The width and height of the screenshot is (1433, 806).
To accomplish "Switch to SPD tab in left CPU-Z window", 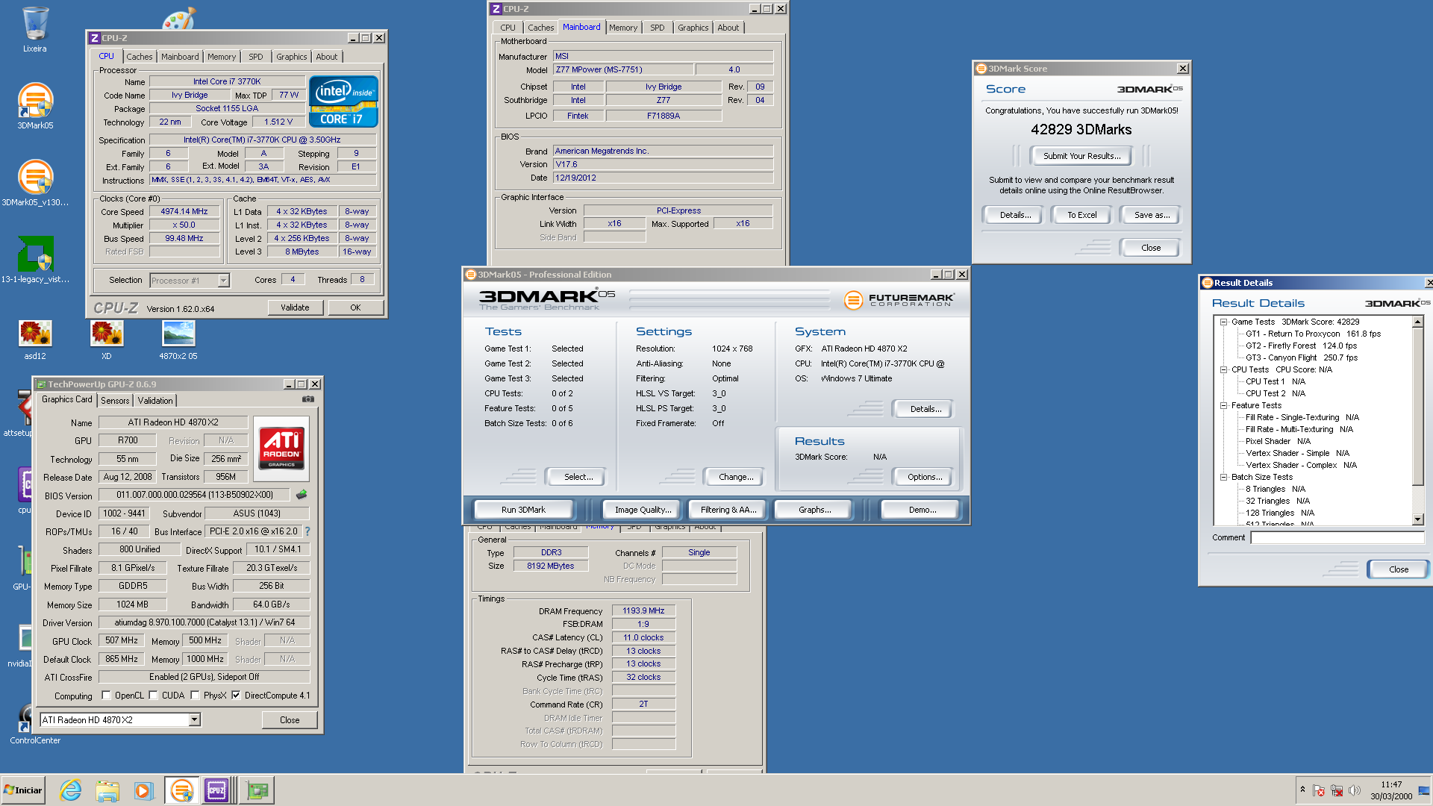I will pos(256,57).
